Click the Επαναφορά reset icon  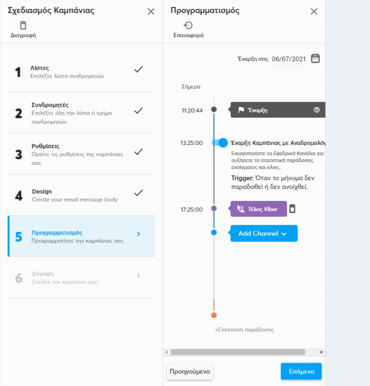click(x=188, y=26)
